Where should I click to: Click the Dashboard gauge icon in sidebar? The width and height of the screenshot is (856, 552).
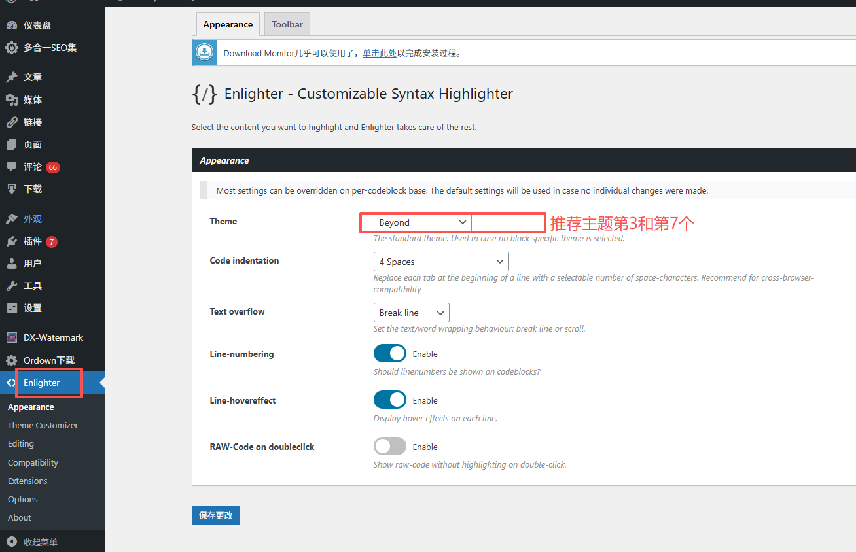point(12,26)
